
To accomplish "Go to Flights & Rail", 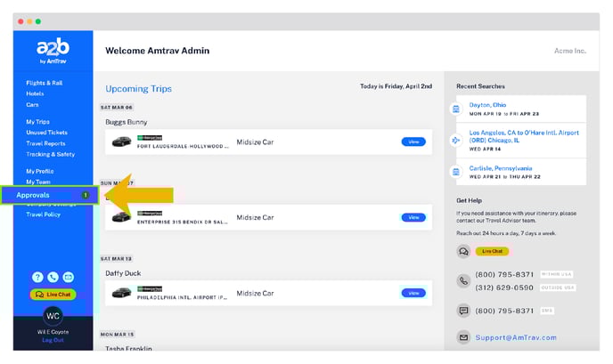I will [x=44, y=83].
